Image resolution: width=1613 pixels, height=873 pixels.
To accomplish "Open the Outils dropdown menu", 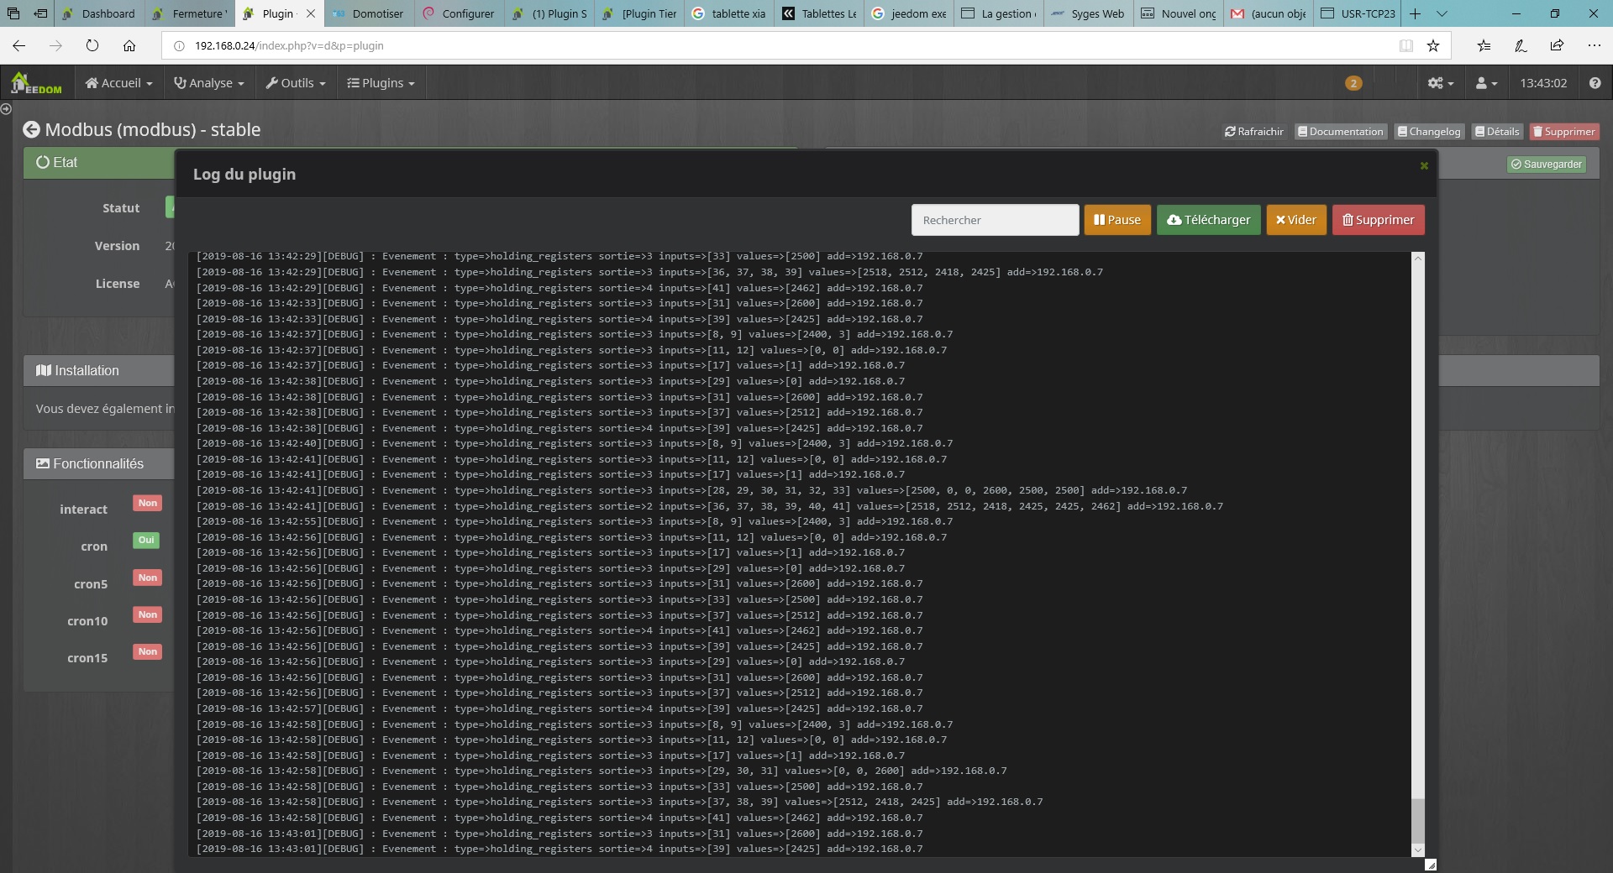I will coord(296,83).
